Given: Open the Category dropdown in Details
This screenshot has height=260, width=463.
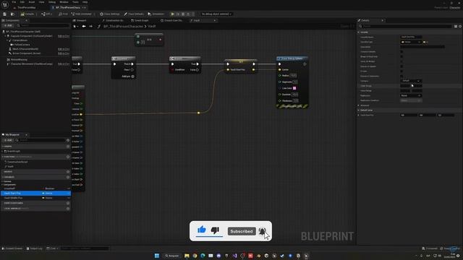Looking at the screenshot, I should point(411,81).
